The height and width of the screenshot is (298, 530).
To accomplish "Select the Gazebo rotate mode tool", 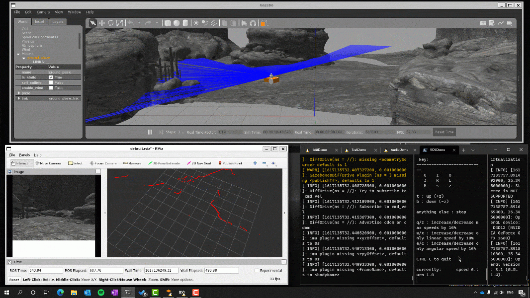I will point(110,23).
